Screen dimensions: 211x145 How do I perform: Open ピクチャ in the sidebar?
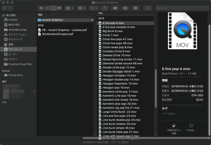(18, 59)
